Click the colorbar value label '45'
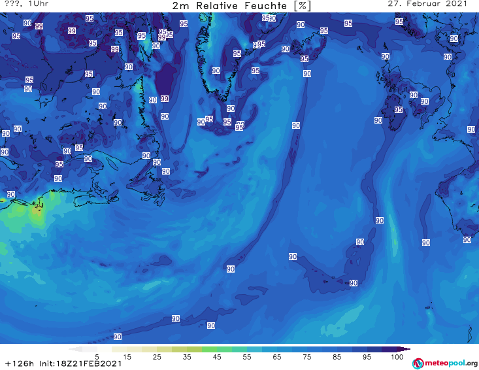This screenshot has height=370, width=479. pyautogui.click(x=217, y=357)
